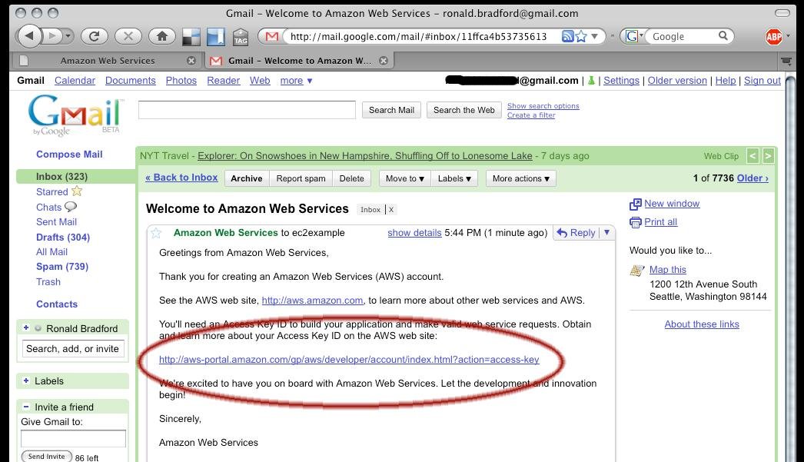Go back using the browser back arrow
The height and width of the screenshot is (462, 804).
[29, 36]
